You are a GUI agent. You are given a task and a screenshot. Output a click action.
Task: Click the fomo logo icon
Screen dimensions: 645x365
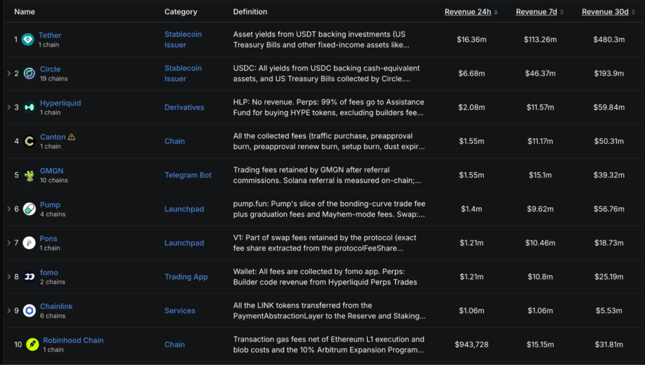pos(29,277)
